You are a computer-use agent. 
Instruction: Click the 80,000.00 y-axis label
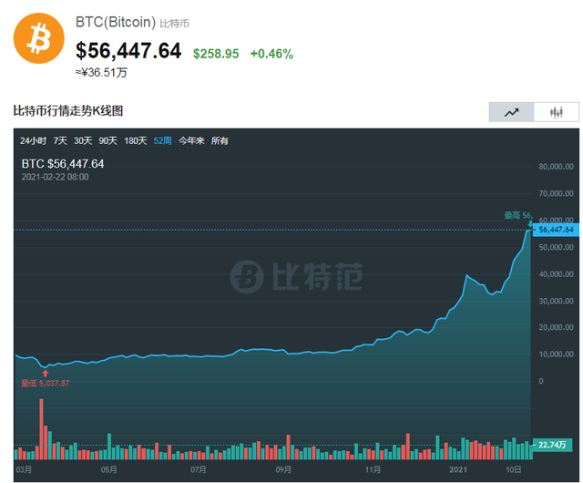(557, 167)
